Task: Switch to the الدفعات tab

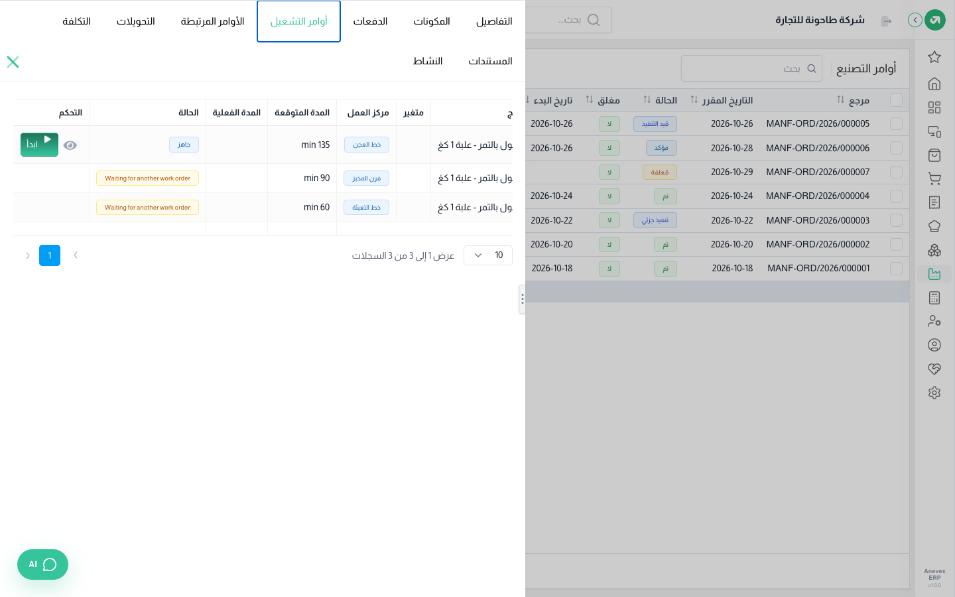Action: [x=370, y=21]
